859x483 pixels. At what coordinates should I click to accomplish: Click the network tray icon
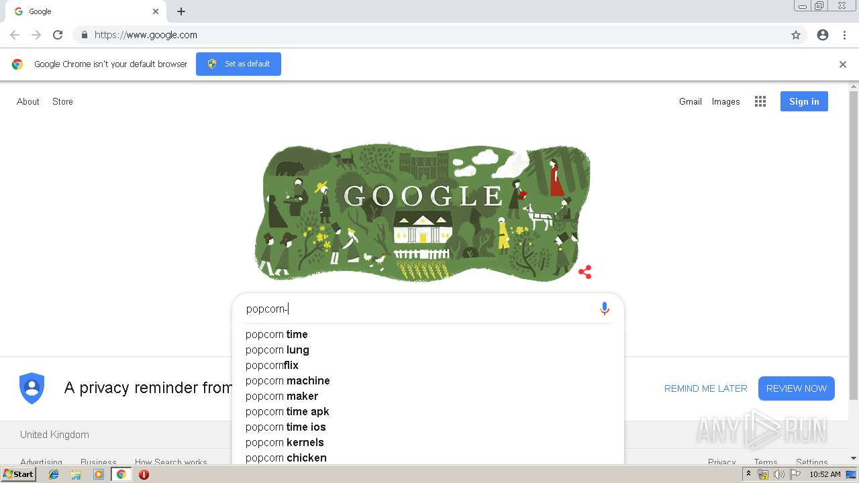tap(763, 474)
